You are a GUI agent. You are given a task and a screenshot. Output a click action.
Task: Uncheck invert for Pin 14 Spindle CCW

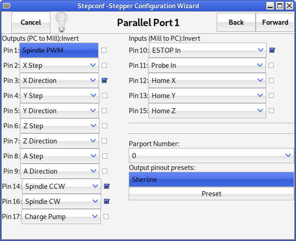pyautogui.click(x=107, y=186)
